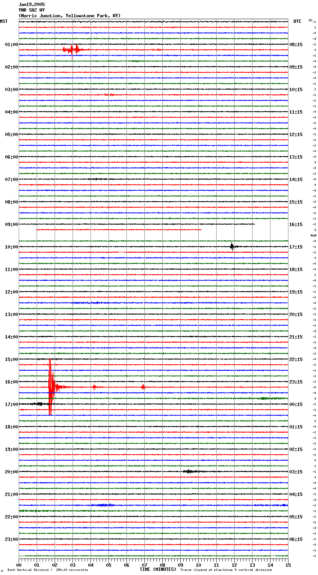This screenshot has height=575, width=318.
Task: Click the UTC time label '03:15'
Action: (x=296, y=472)
